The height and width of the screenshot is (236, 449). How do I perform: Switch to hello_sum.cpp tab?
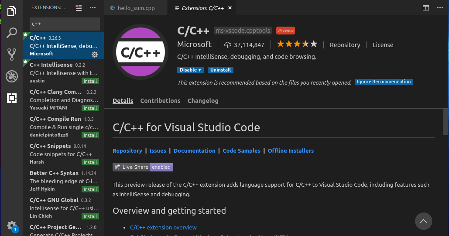(136, 8)
